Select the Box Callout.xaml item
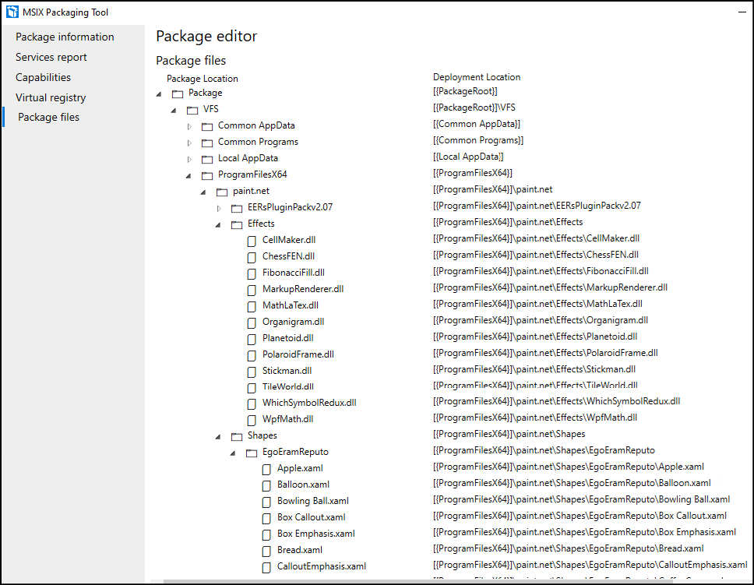Viewport: 754px width, 585px height. [x=311, y=516]
